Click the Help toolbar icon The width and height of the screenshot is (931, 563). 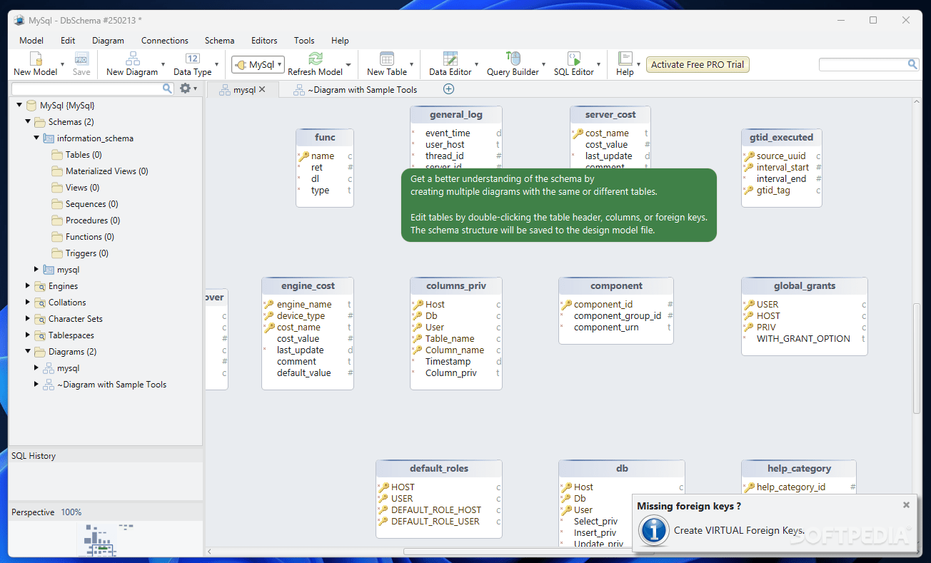(625, 59)
